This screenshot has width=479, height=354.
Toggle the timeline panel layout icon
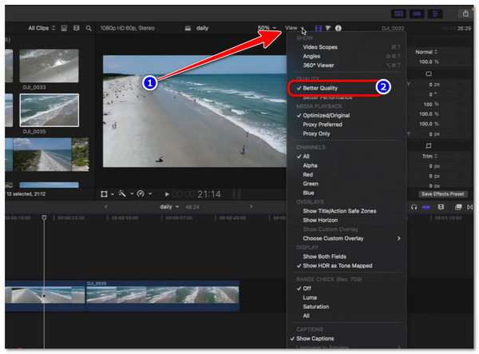click(417, 14)
